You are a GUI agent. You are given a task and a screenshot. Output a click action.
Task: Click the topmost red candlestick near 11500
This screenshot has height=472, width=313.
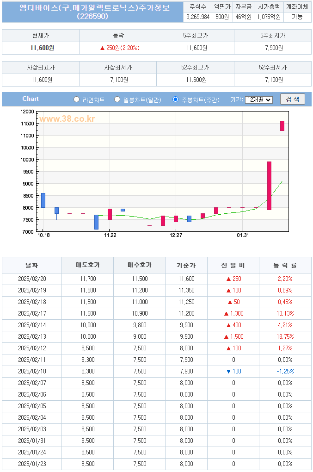[282, 126]
